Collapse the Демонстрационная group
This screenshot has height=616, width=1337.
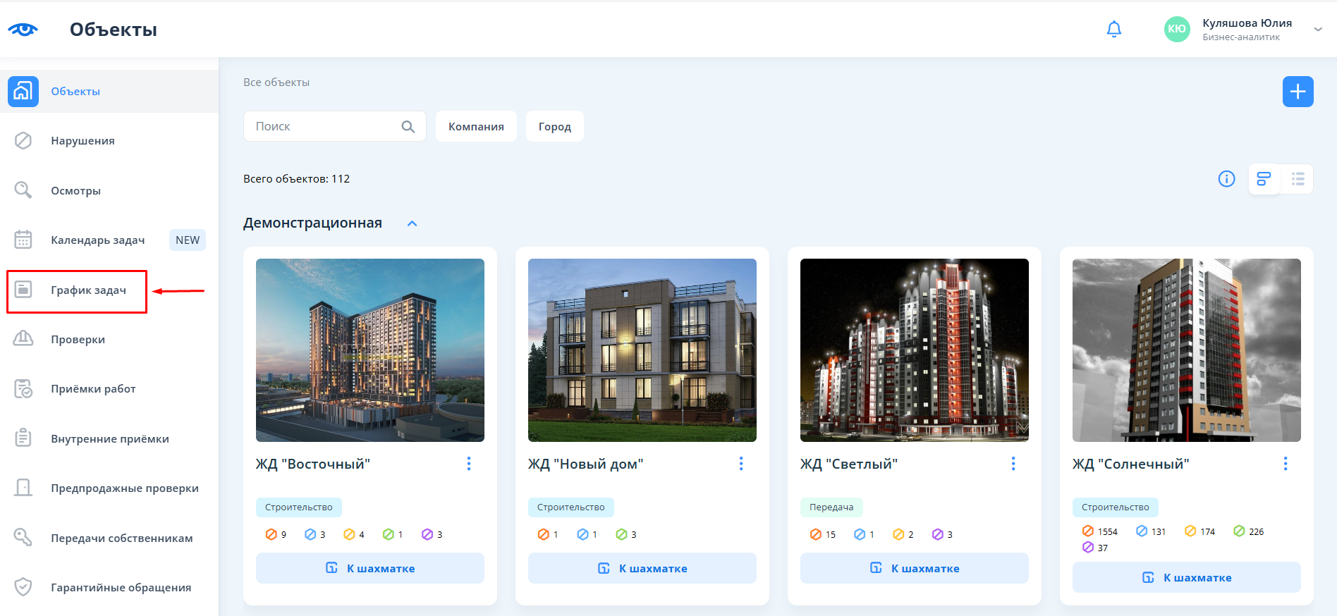coord(413,223)
